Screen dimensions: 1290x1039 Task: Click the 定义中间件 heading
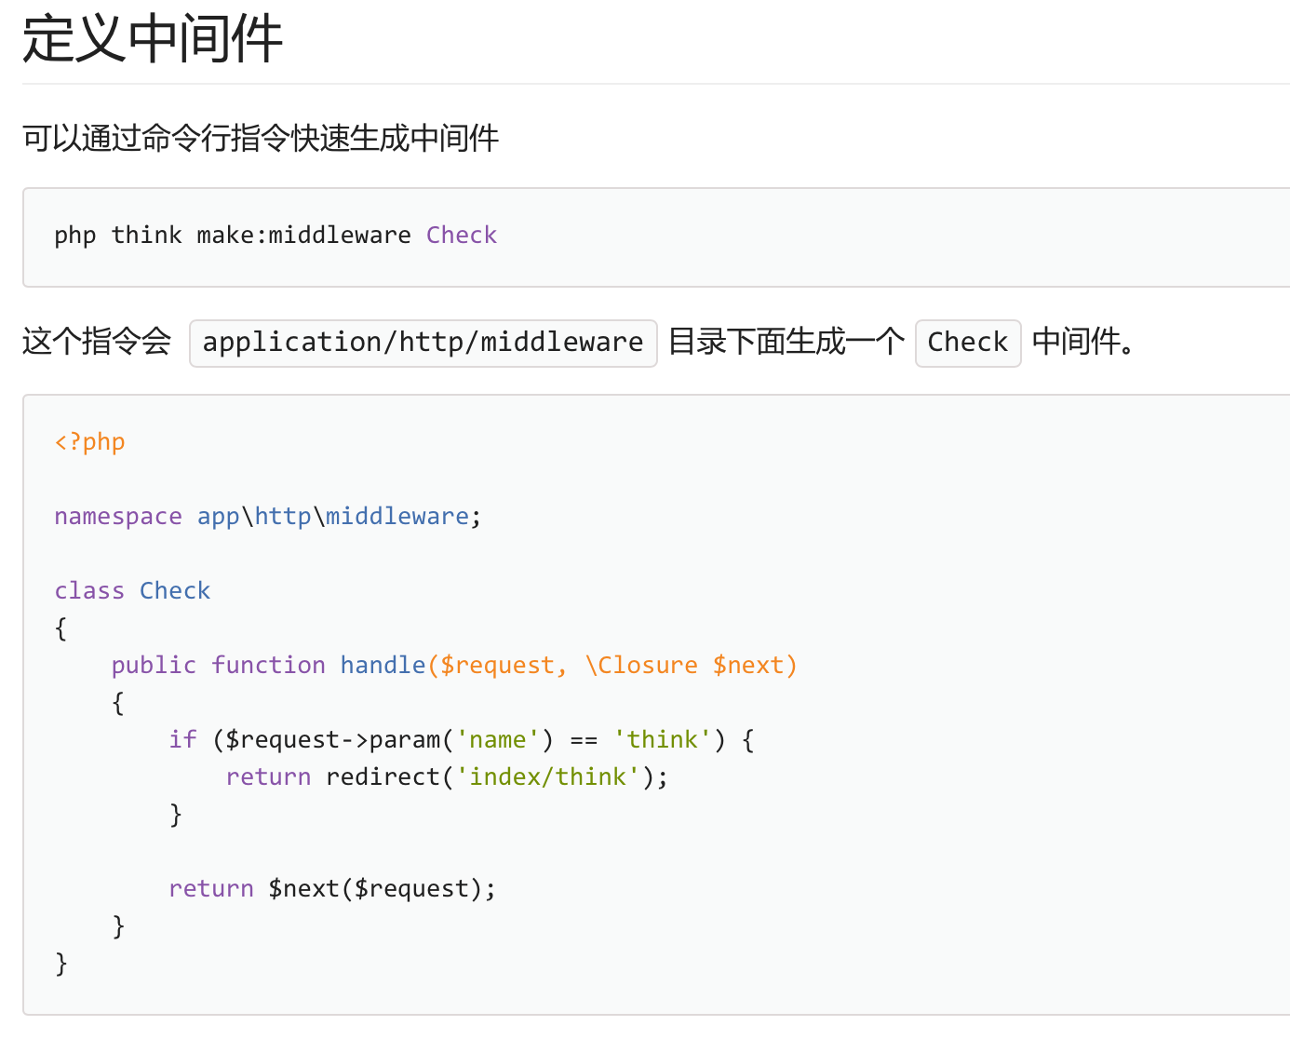(x=153, y=39)
